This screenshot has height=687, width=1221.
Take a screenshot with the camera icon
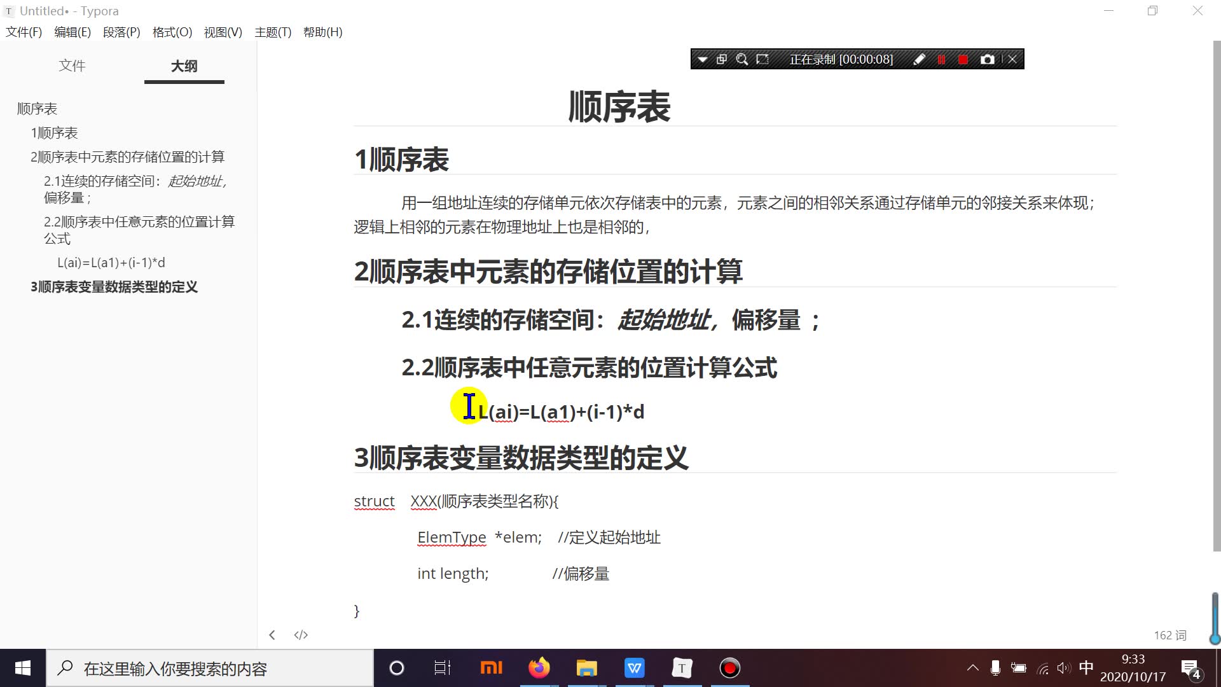[987, 59]
